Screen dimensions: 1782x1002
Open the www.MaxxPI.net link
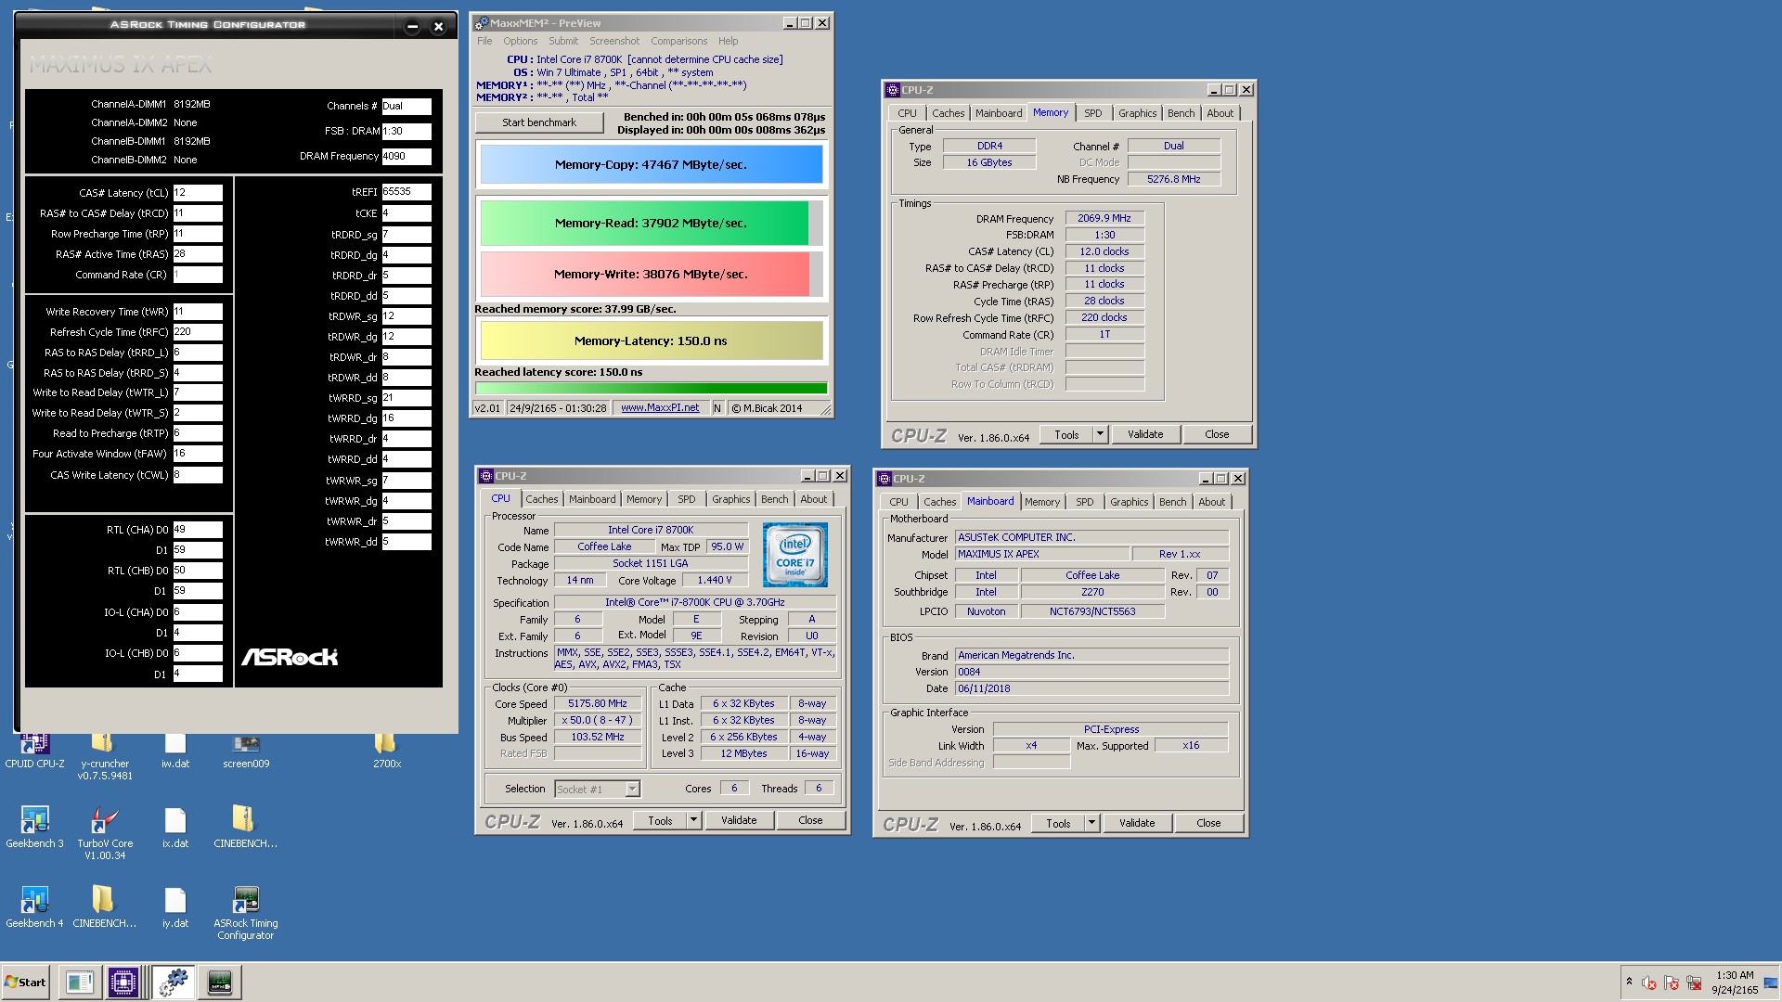[x=660, y=408]
